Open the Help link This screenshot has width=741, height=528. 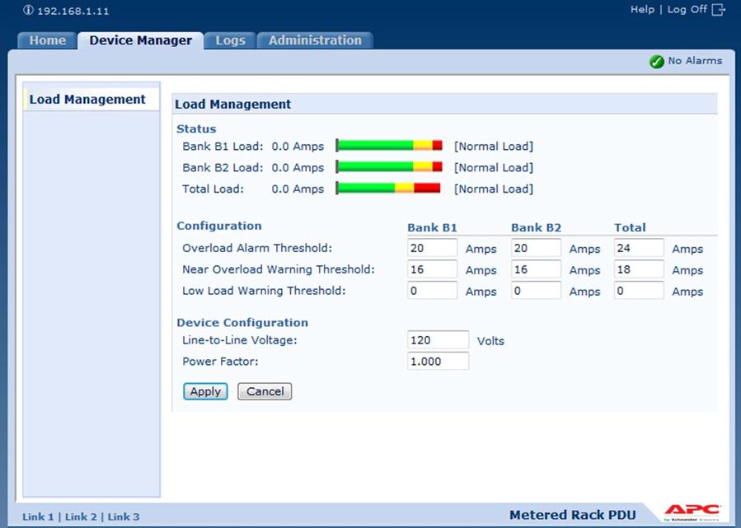pyautogui.click(x=641, y=9)
